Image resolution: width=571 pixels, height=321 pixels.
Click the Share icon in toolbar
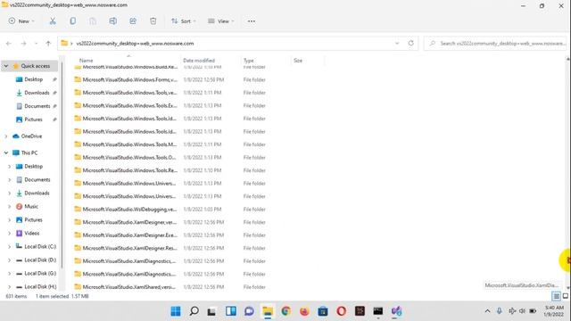(133, 21)
